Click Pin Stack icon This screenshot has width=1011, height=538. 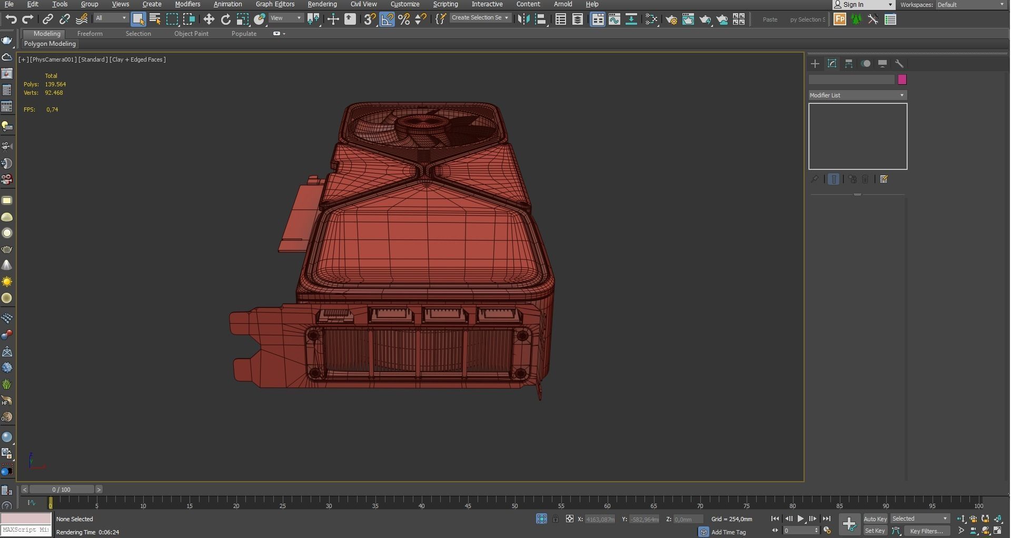tap(815, 180)
